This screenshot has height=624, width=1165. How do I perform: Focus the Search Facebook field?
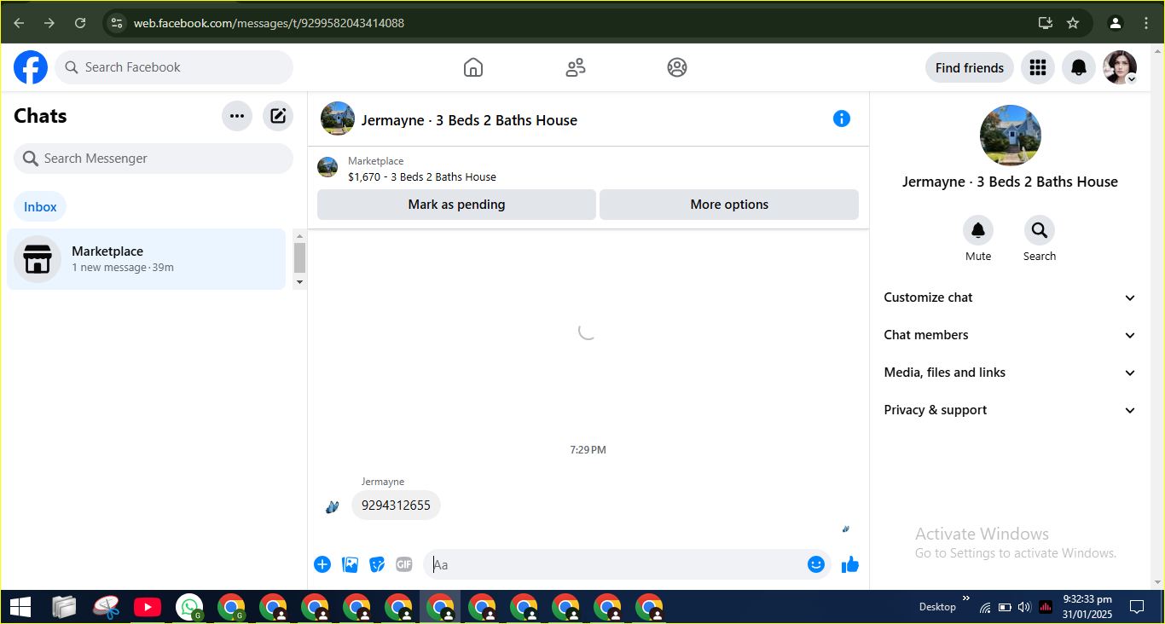click(x=174, y=67)
